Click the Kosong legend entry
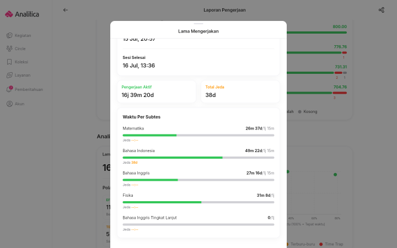 (x=308, y=111)
